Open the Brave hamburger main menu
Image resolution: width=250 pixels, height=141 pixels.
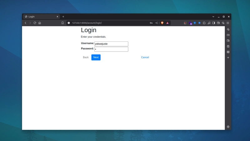(228, 23)
